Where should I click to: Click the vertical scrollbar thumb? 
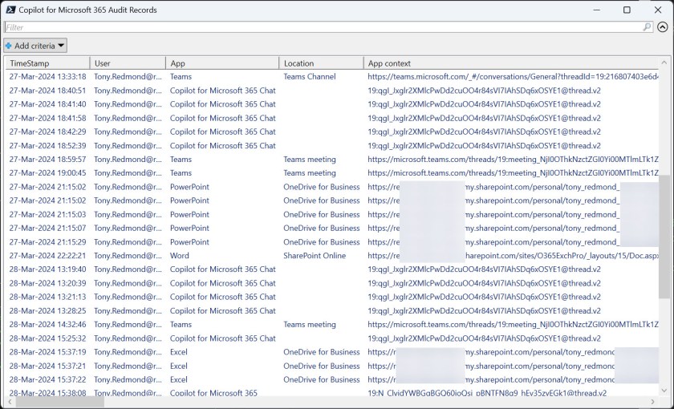(664, 237)
